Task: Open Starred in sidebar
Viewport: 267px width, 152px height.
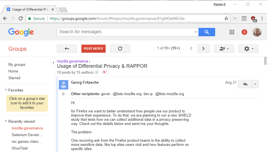Action: (x=14, y=78)
